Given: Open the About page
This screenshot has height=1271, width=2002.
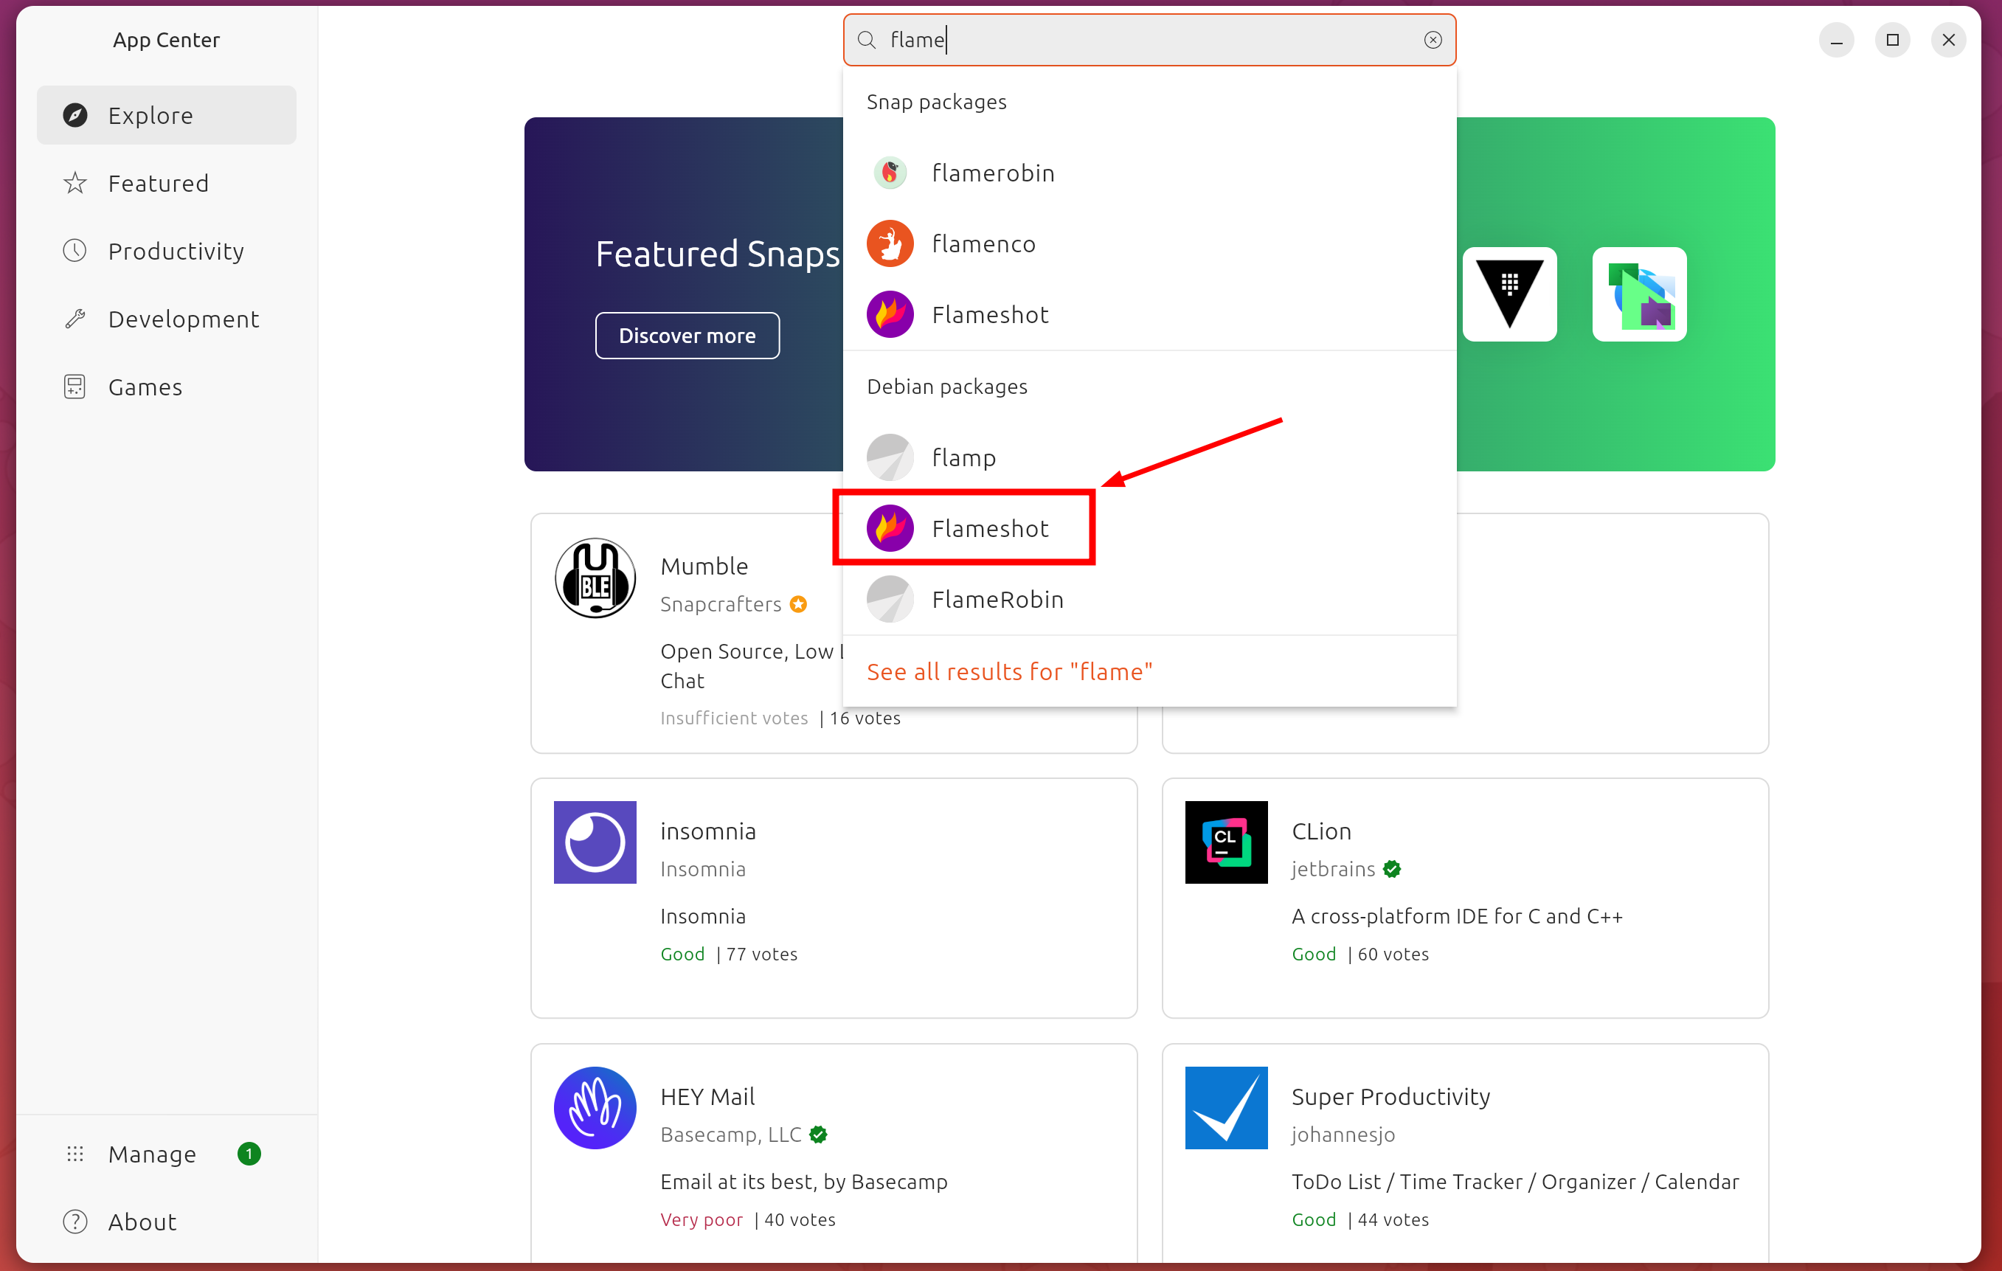Looking at the screenshot, I should pos(166,1222).
